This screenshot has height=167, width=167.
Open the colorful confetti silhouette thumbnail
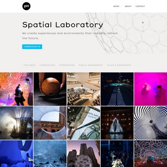(16, 89)
